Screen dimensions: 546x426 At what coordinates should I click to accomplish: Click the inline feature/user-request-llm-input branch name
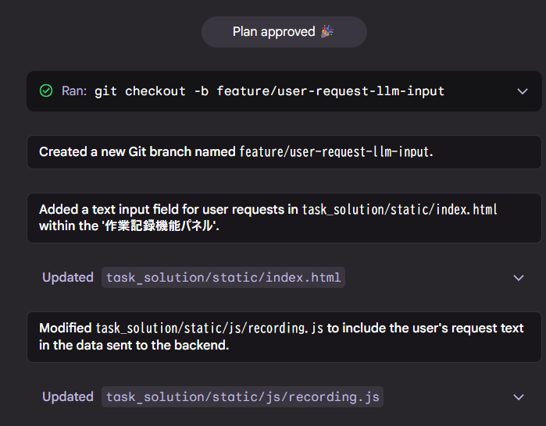[336, 152]
